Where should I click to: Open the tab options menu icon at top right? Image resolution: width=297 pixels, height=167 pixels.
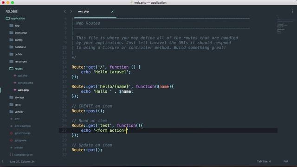292,12
